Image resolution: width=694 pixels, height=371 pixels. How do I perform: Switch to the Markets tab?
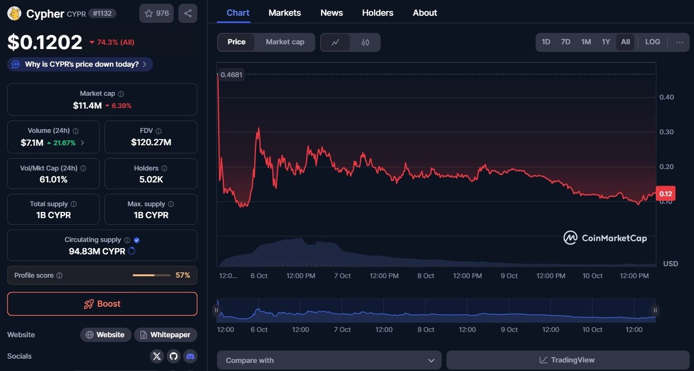[x=285, y=13]
